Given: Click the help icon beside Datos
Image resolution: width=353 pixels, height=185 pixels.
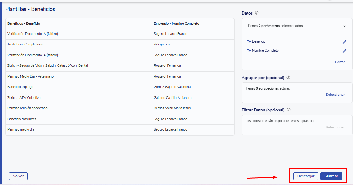Looking at the screenshot, I should click(256, 13).
